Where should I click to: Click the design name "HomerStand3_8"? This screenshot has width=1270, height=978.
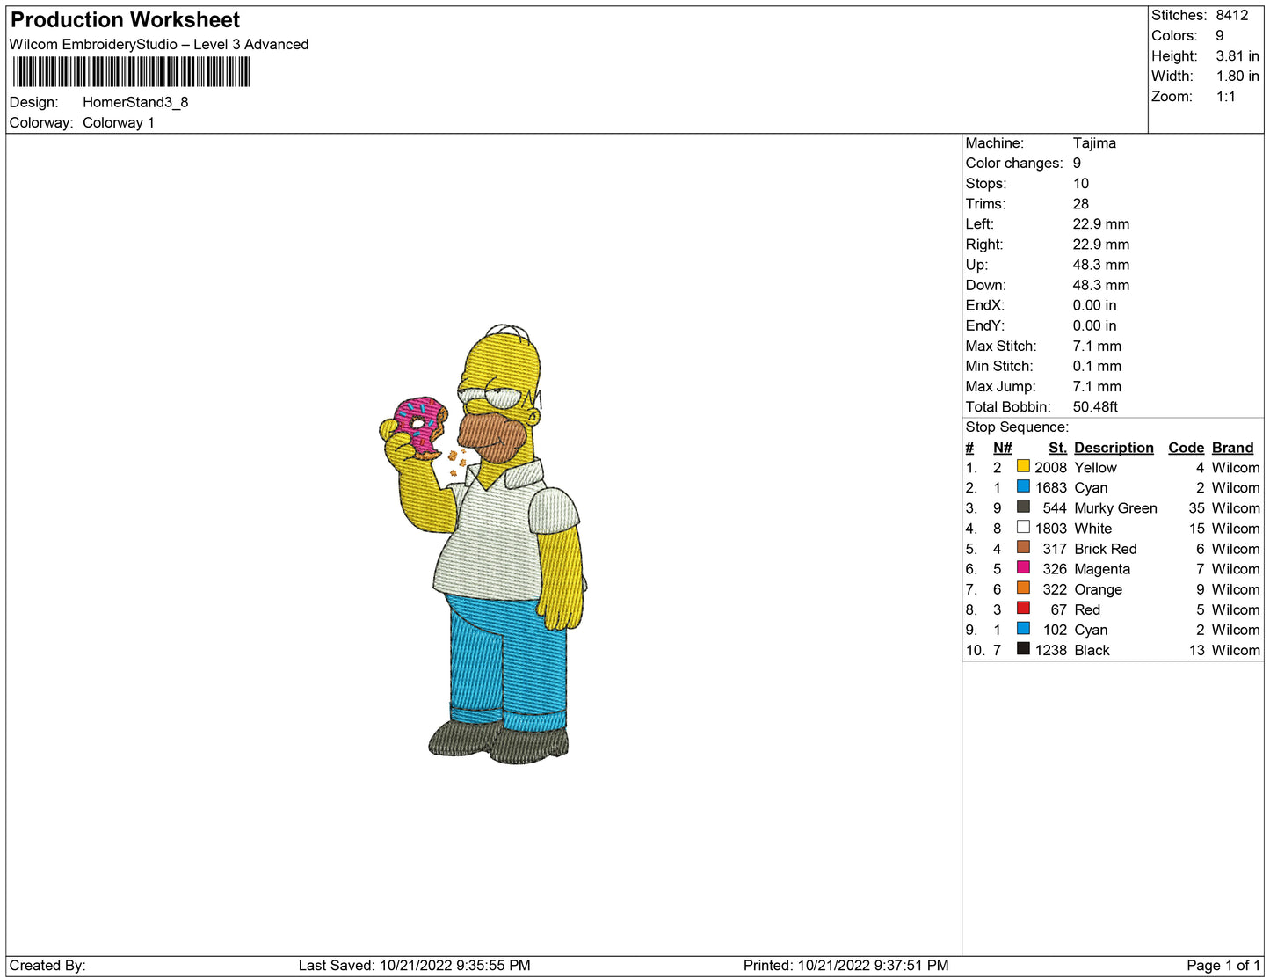coord(135,102)
